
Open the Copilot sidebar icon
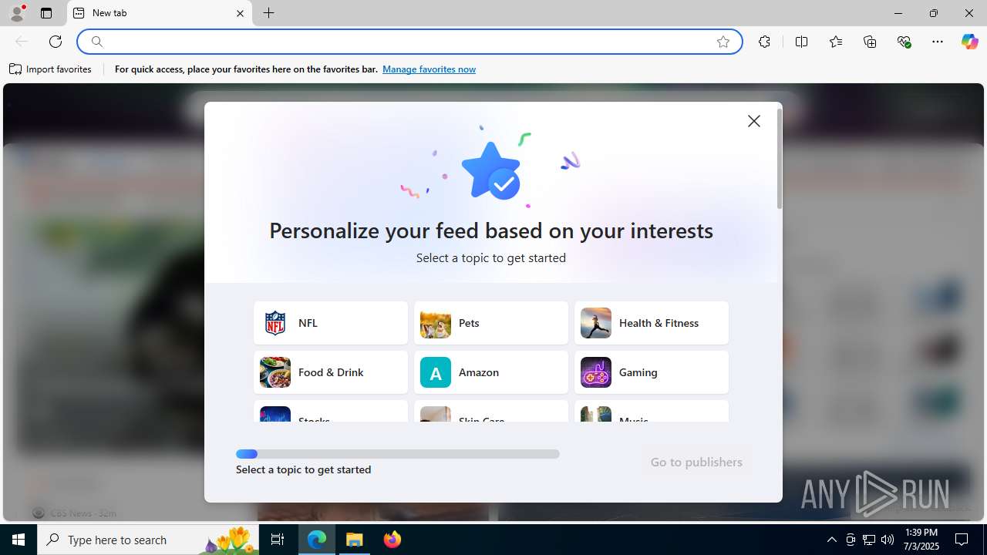pyautogui.click(x=969, y=42)
